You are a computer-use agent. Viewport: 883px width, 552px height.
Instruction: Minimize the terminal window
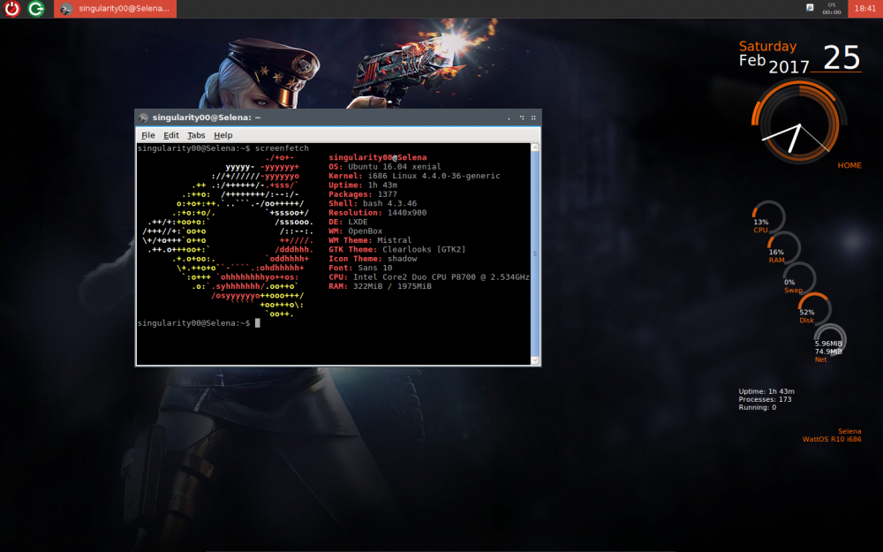(x=509, y=117)
